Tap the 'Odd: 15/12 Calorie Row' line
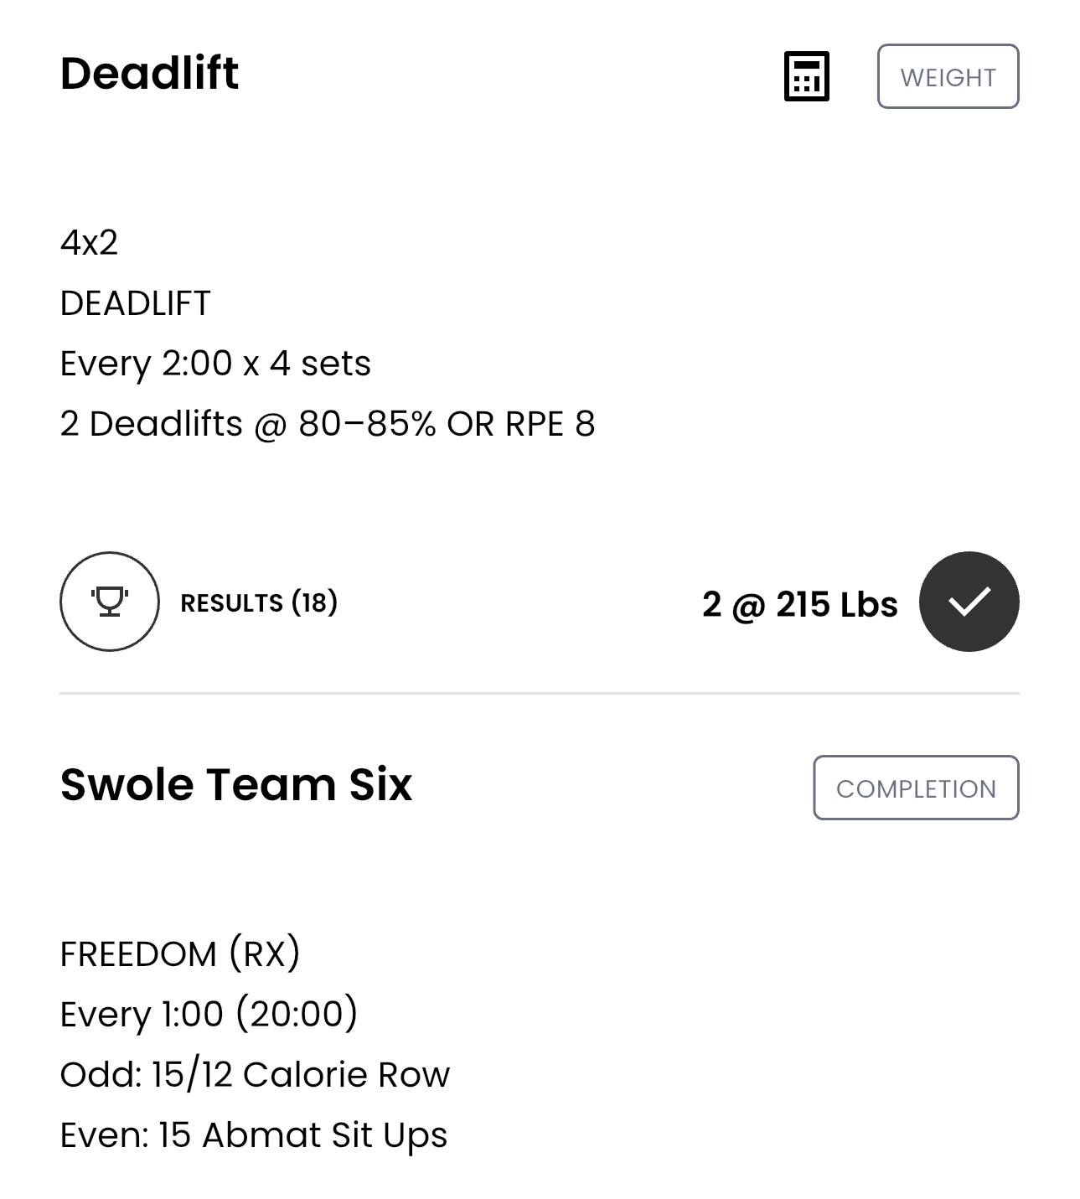Viewport: 1080px width, 1199px height. (x=255, y=1075)
